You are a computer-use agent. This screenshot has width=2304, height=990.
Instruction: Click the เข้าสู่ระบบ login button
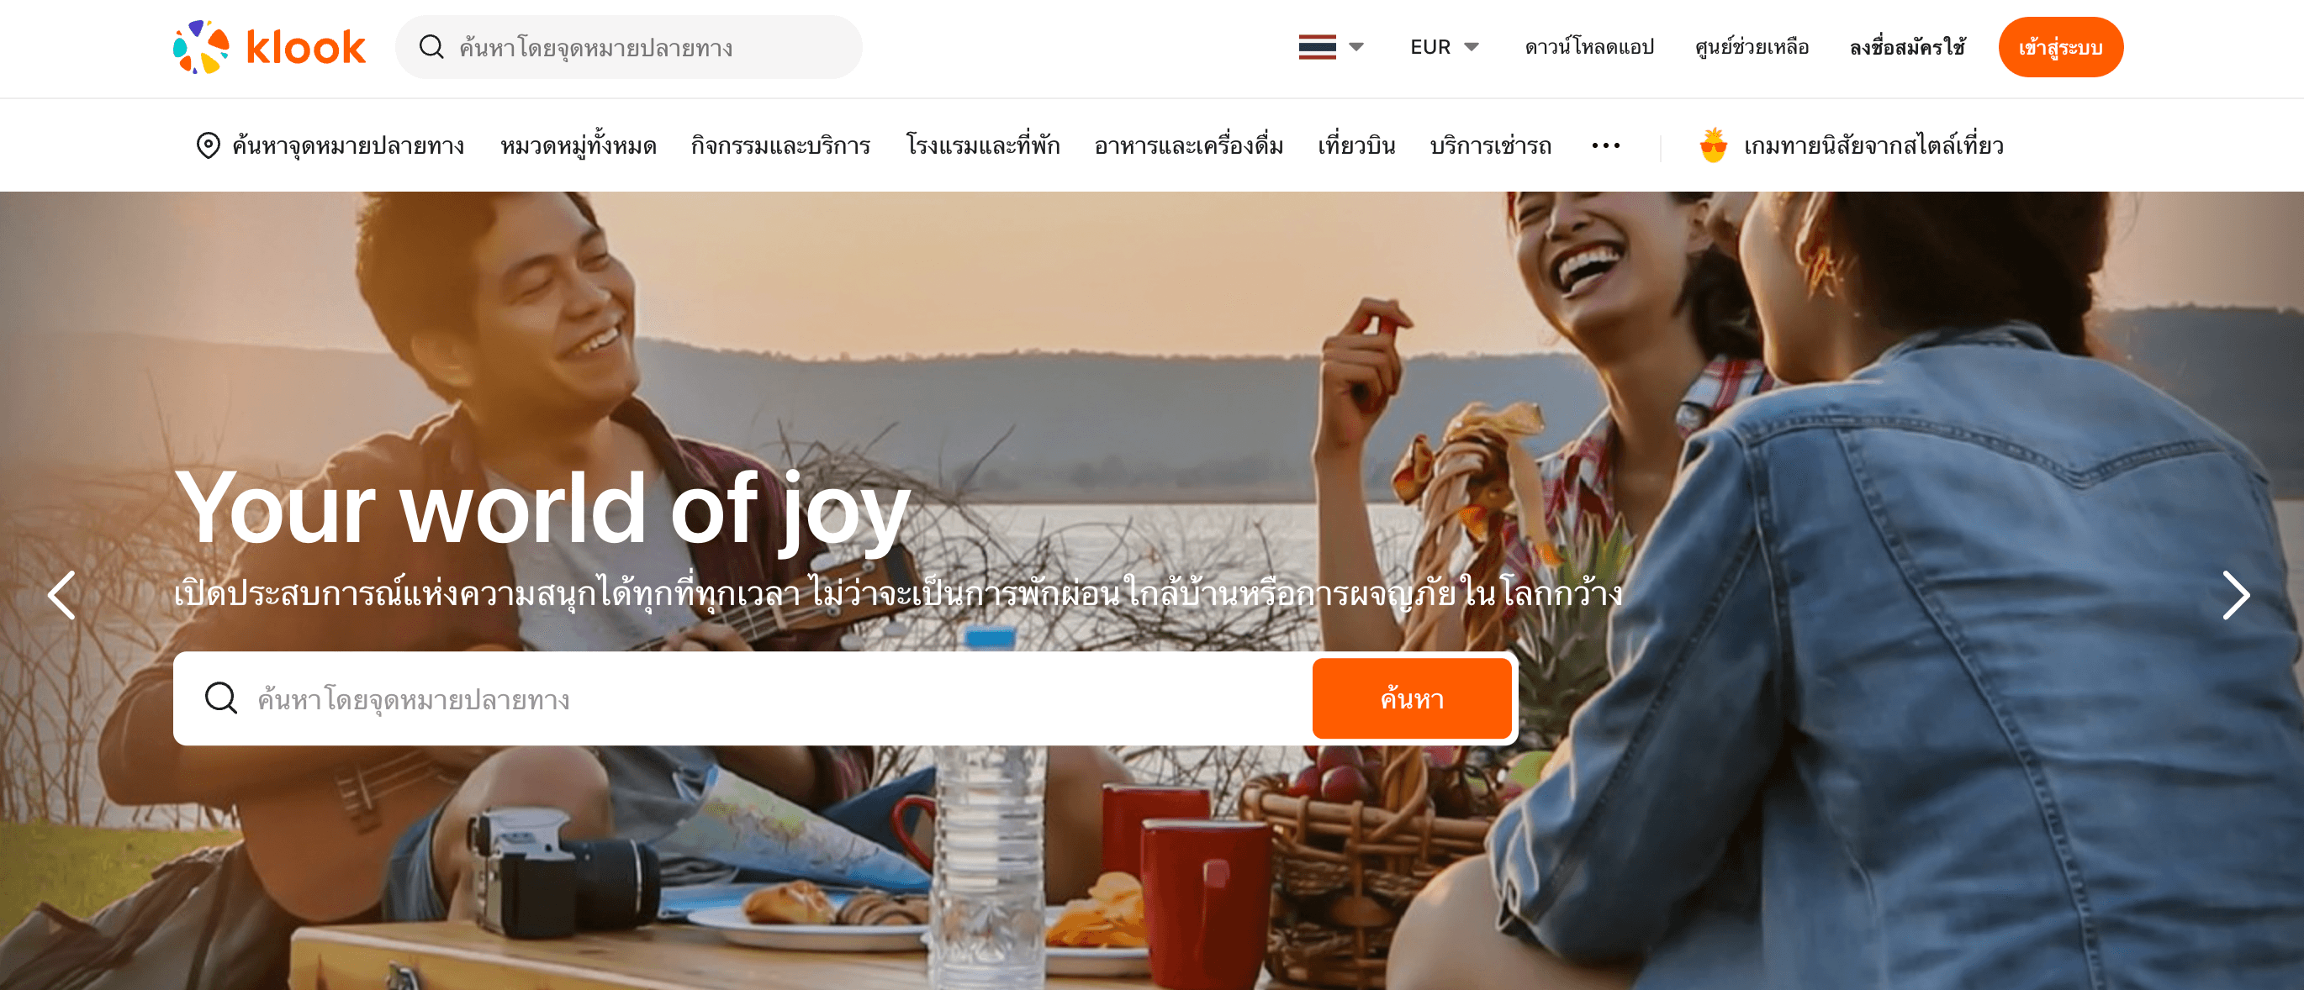click(2060, 46)
